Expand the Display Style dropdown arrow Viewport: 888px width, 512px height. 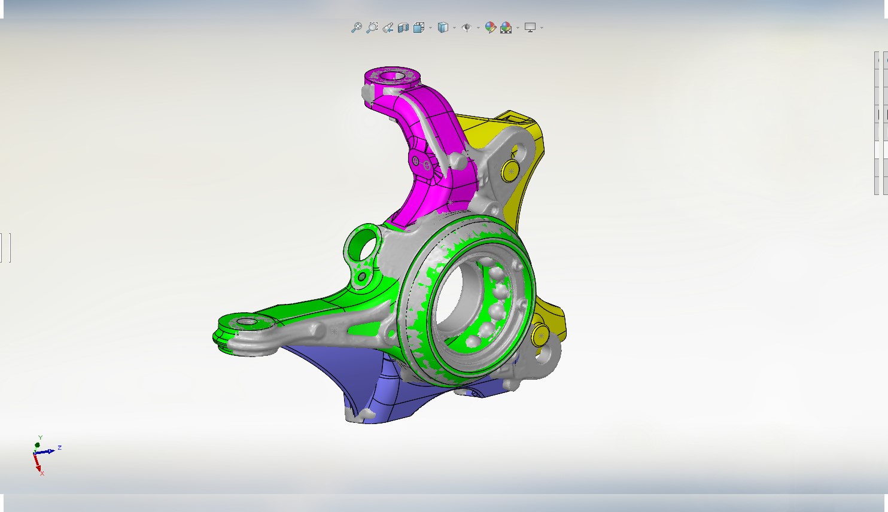click(x=454, y=28)
